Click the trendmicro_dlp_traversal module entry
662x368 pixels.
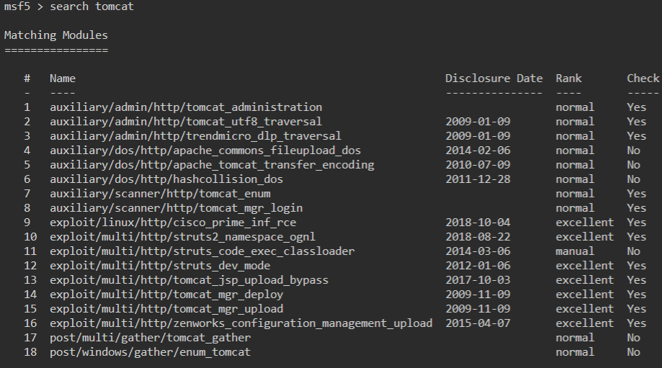click(x=195, y=136)
